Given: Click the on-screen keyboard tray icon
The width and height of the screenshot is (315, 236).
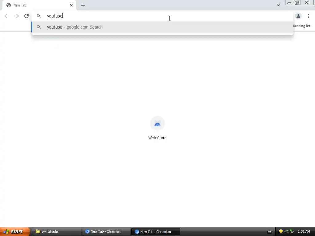Looking at the screenshot, I should point(269,232).
